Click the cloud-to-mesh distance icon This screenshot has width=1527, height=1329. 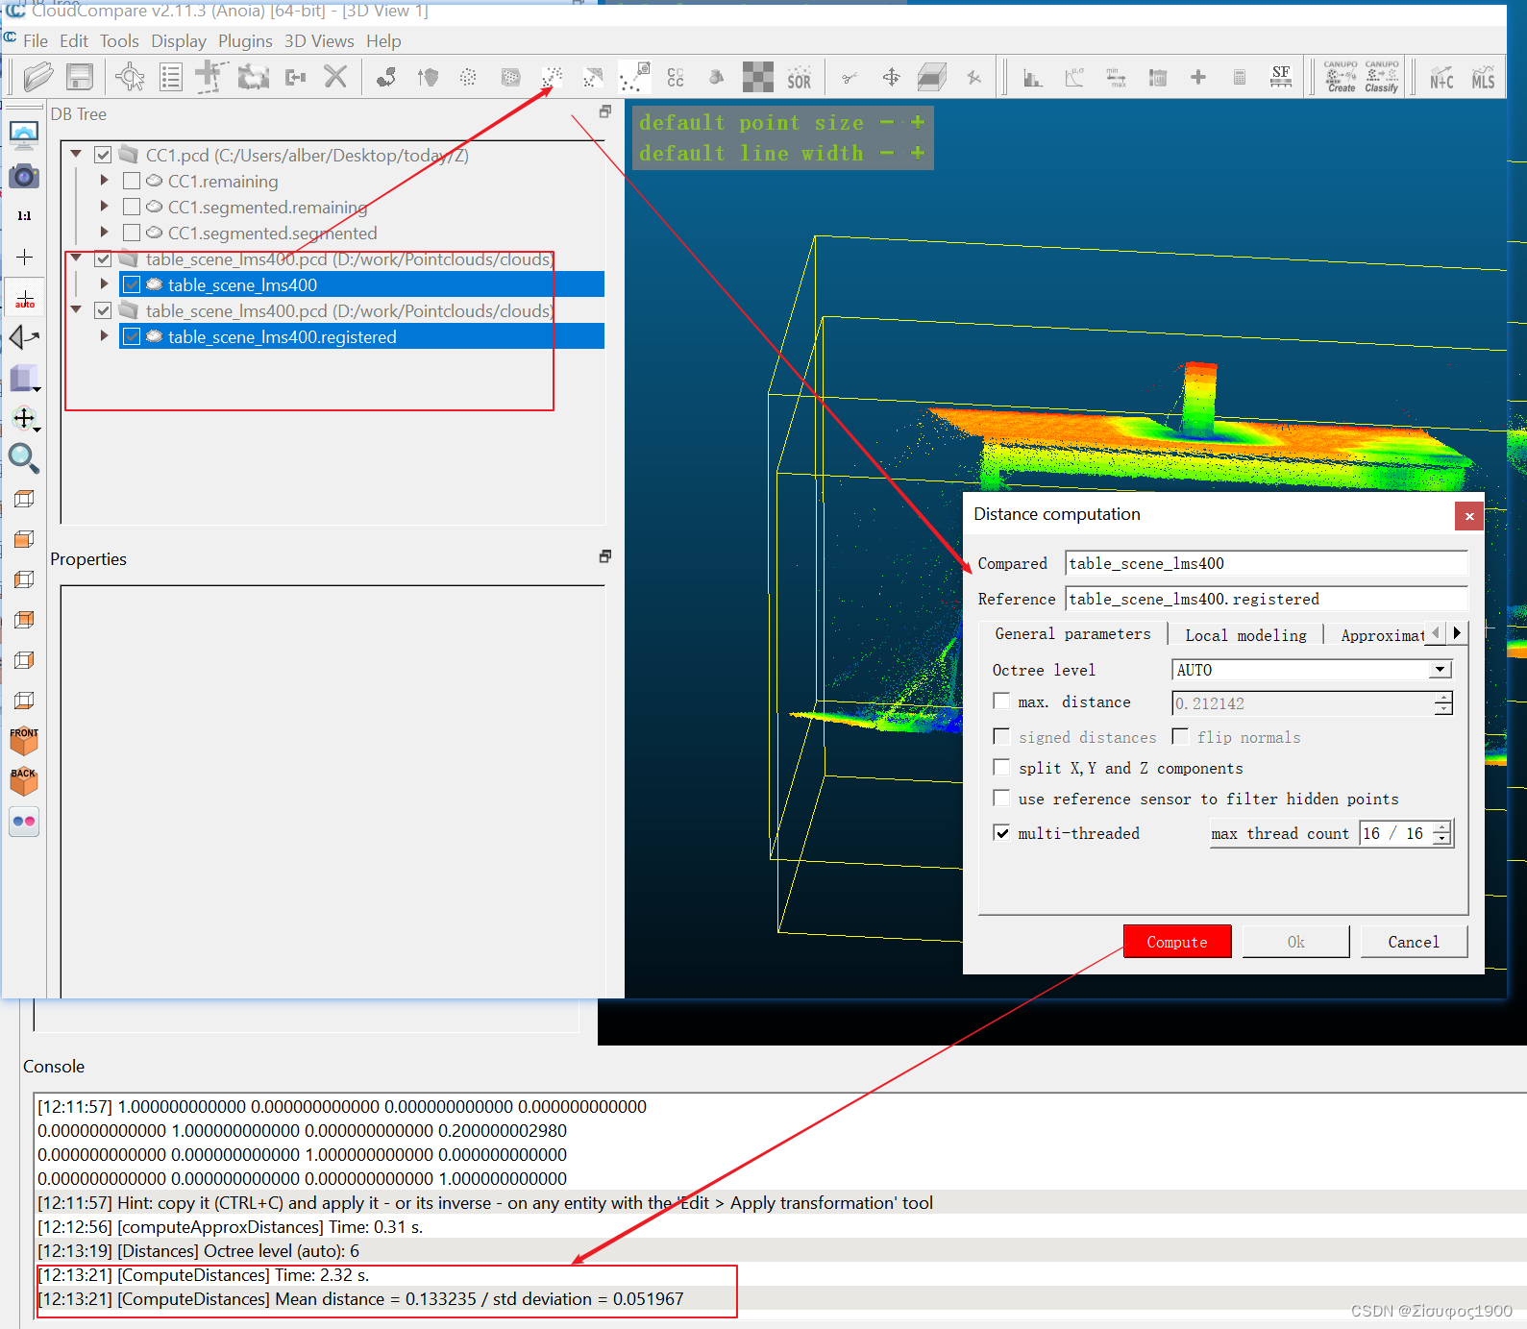coord(593,78)
